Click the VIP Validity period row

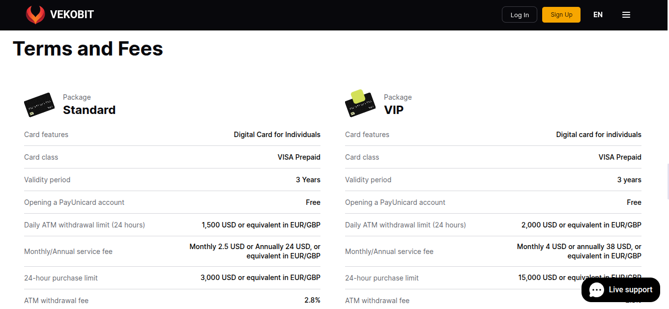tap(493, 180)
